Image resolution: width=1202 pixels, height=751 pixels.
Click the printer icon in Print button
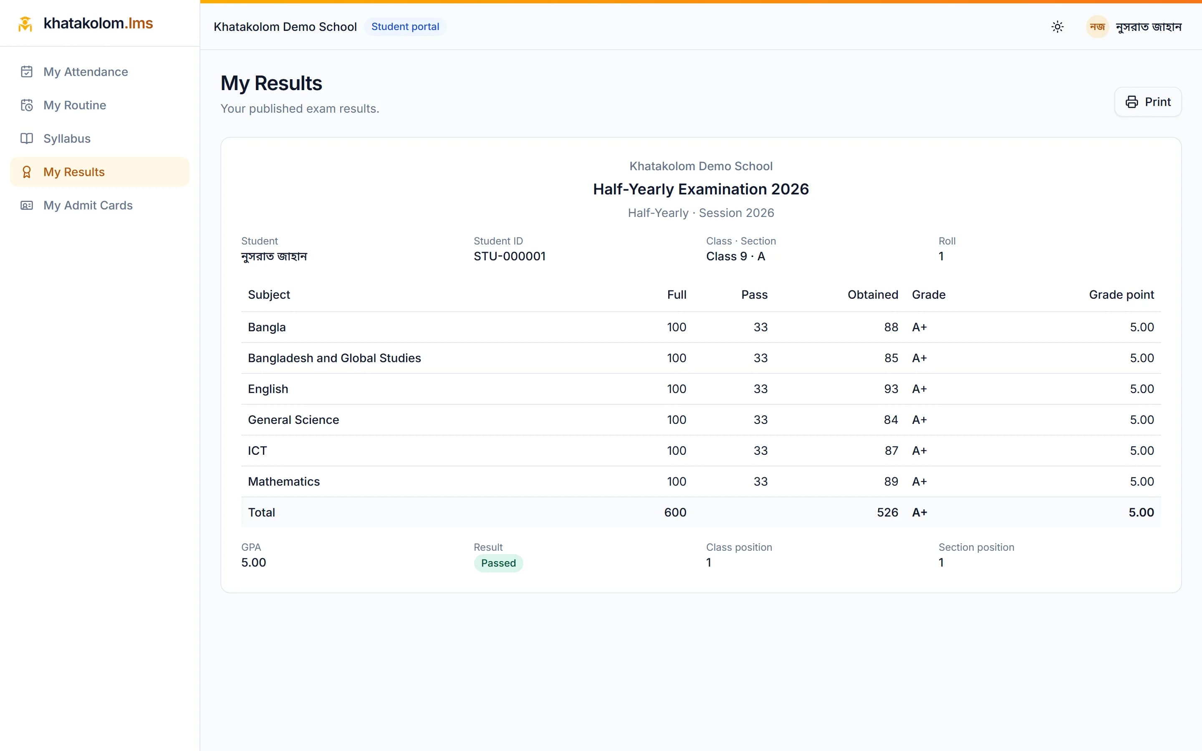[1131, 102]
